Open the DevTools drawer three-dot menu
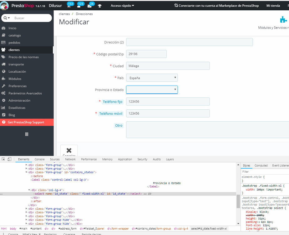The image size is (289, 235). pyautogui.click(x=3, y=234)
